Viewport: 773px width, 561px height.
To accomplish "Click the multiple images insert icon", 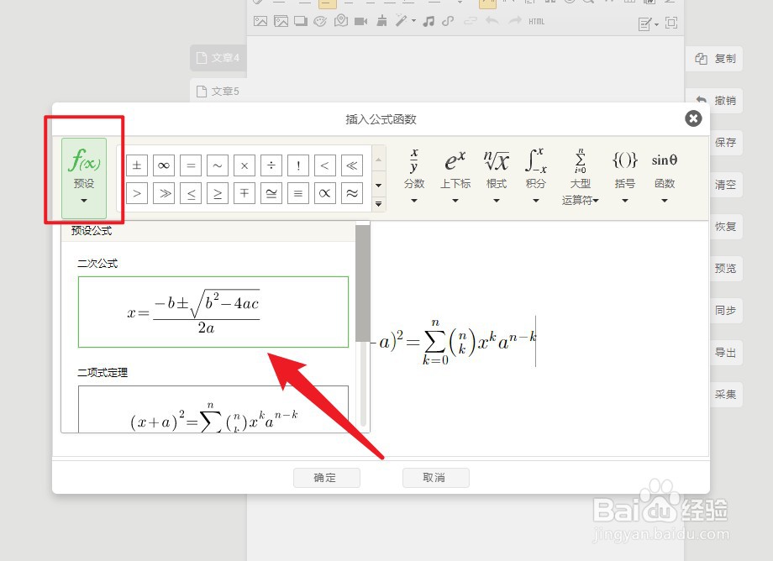I will 281,21.
